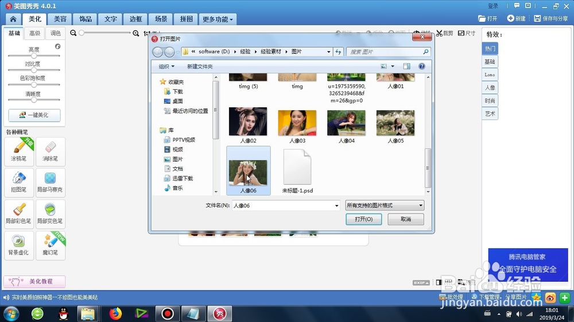Select the 背景虚化 background blur tool
The width and height of the screenshot is (574, 322).
tap(19, 245)
